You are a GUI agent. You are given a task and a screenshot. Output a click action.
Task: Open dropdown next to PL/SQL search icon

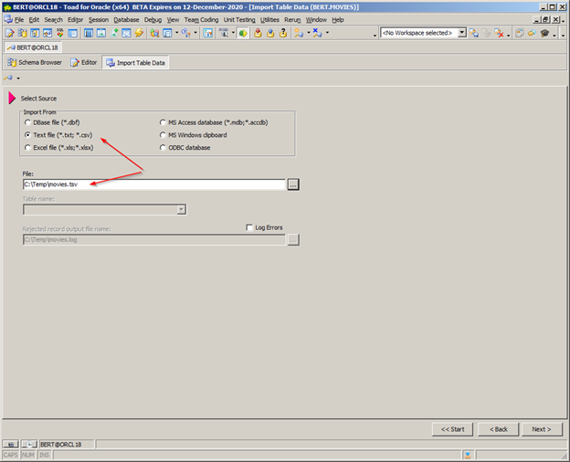233,33
